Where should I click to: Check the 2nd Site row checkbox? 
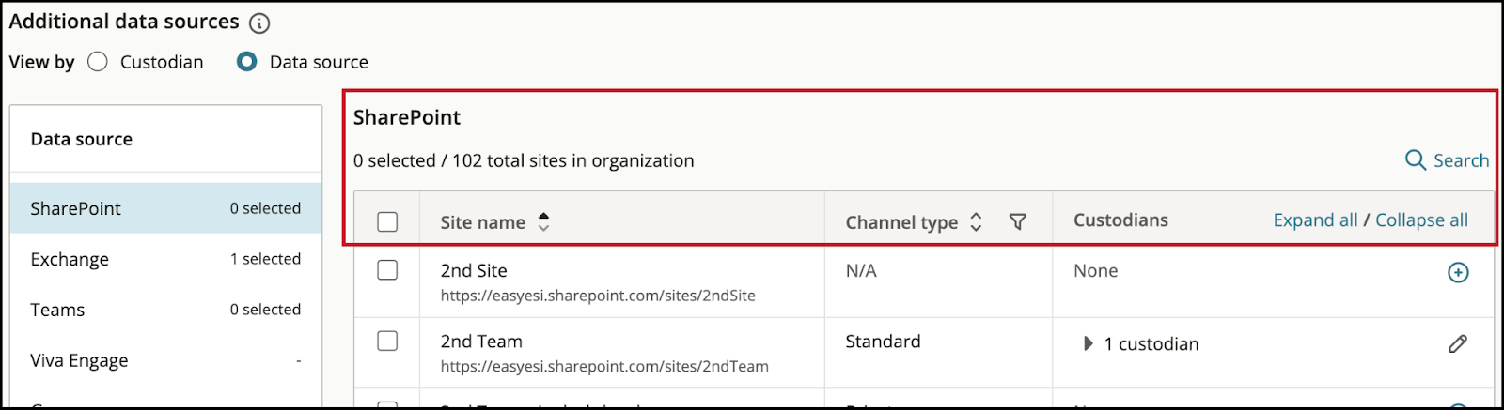coord(387,270)
